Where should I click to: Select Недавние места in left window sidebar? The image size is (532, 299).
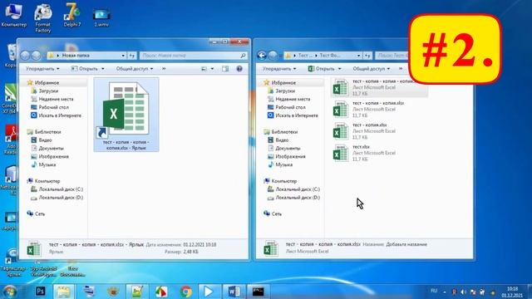click(52, 99)
